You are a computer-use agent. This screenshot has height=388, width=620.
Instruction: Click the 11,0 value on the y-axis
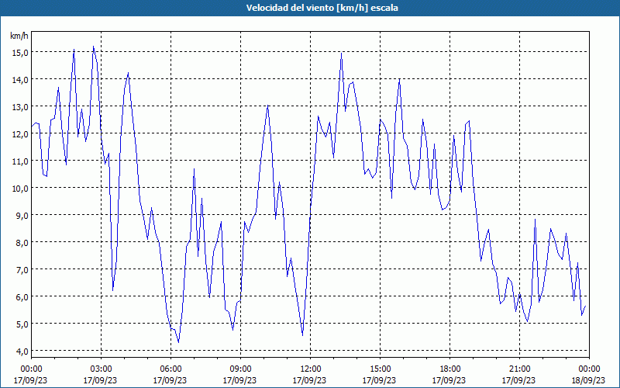(19, 161)
